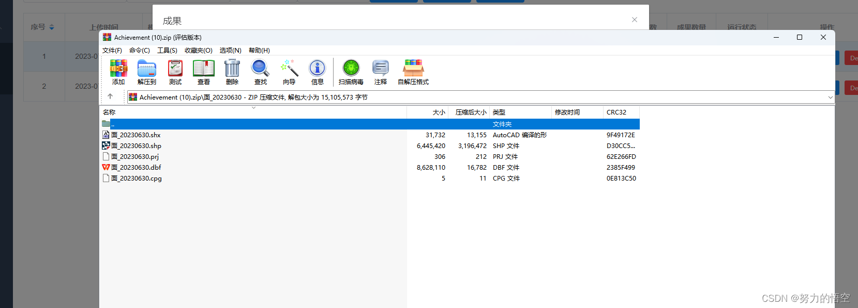Click CRC32 value 62E266FD
Screen dimensions: 858x308
click(x=621, y=157)
